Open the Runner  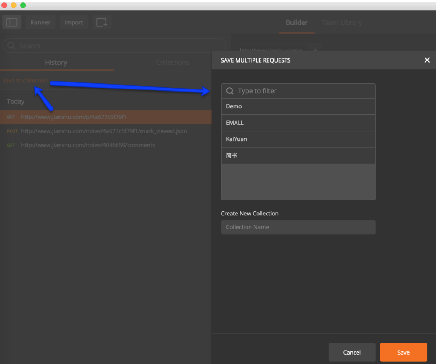[x=40, y=22]
